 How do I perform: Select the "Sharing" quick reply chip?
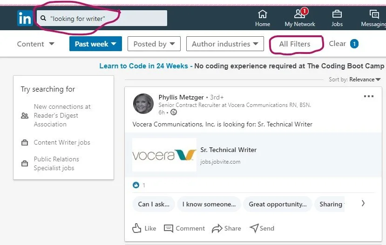(329, 204)
